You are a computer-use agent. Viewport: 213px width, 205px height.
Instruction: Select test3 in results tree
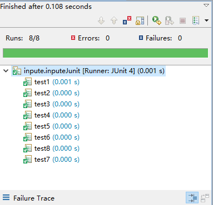pyautogui.click(x=51, y=104)
